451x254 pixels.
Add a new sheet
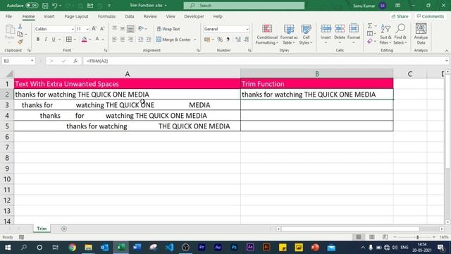pyautogui.click(x=64, y=229)
